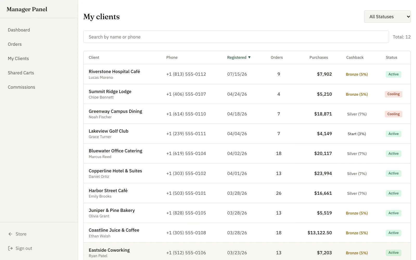The height and width of the screenshot is (260, 416).
Task: Open the Commissions page
Action: [x=21, y=87]
